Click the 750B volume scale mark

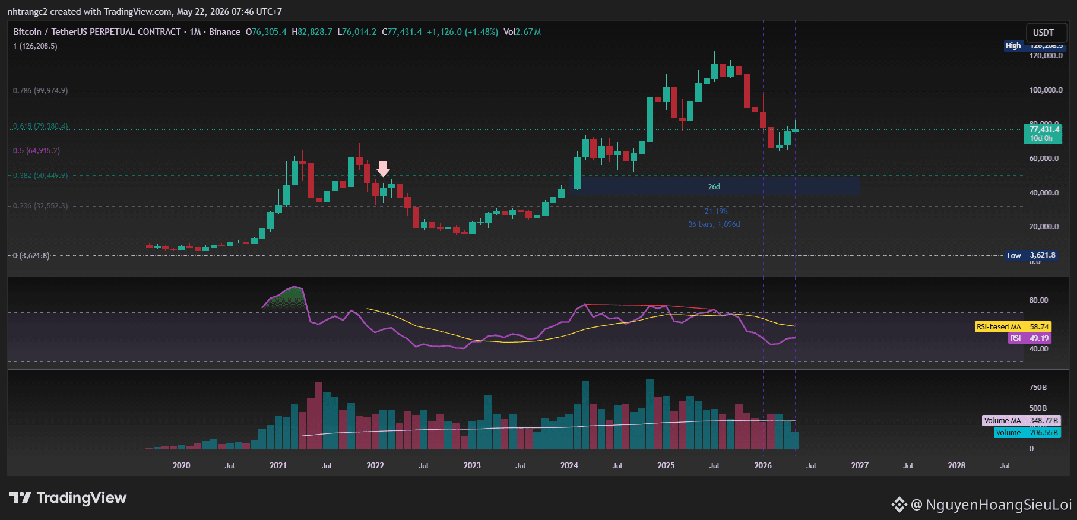[1038, 388]
